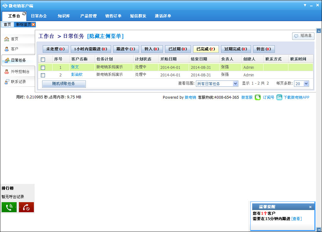The height and width of the screenshot is (232, 322).
Task: Open customer link 彭渝钦
Action: (x=77, y=75)
